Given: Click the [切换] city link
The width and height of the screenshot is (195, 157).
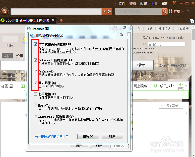Looking at the screenshot, I should pyautogui.click(x=10, y=45).
